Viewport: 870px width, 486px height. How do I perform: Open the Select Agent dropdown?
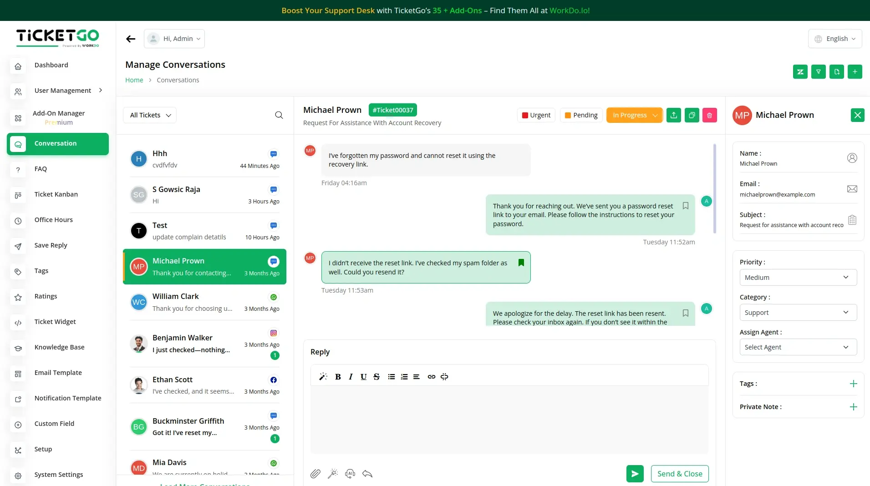tap(798, 347)
